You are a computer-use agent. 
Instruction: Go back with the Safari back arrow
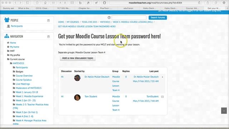click(16, 3)
